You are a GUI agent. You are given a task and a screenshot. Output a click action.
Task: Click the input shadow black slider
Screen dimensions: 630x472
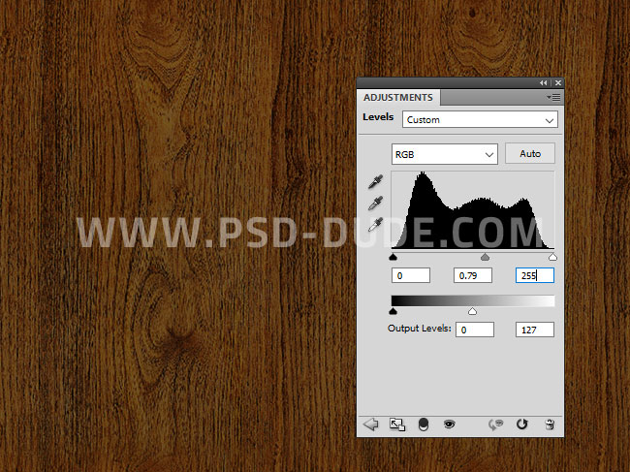click(394, 257)
